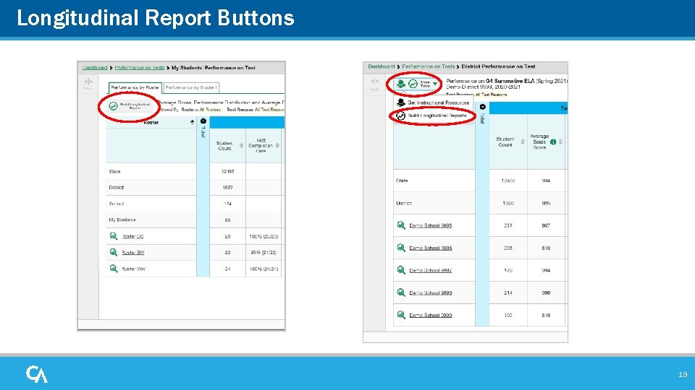The height and width of the screenshot is (390, 695).
Task: Switch to the Performance by Student tab
Action: click(x=191, y=87)
